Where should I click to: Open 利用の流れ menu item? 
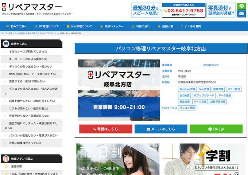pos(141,26)
